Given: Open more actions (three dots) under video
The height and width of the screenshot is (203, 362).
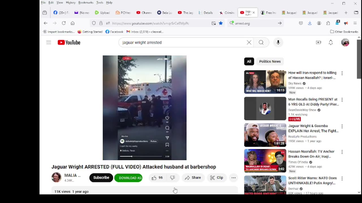Looking at the screenshot, I should click(233, 178).
